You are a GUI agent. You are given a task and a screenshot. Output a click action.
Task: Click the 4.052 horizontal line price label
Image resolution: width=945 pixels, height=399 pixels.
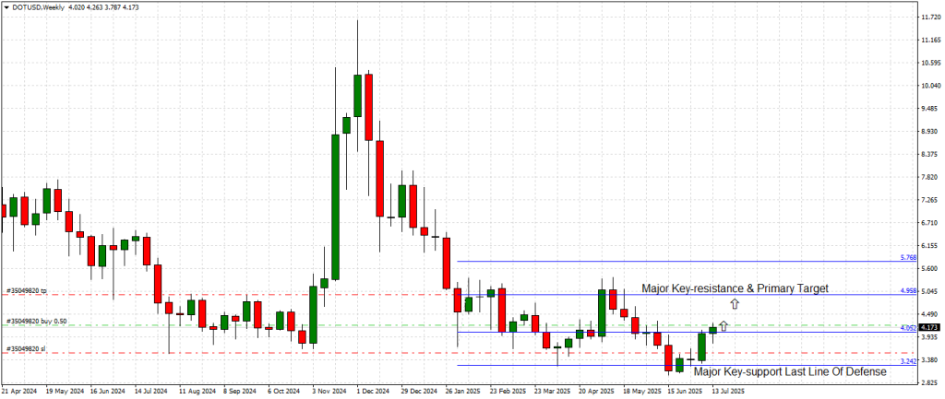pyautogui.click(x=908, y=329)
